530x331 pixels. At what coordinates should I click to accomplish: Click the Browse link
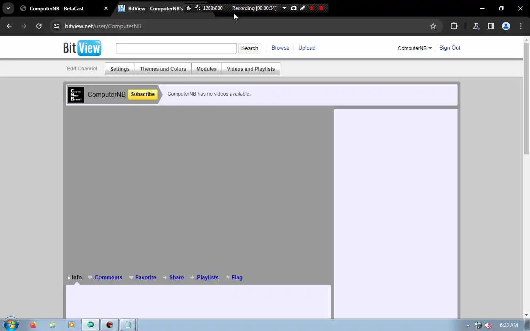pos(280,48)
